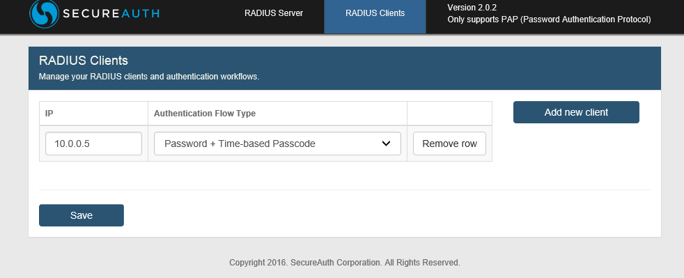Click the RADIUS Clients panel heading
This screenshot has width=684, height=278.
pos(84,60)
